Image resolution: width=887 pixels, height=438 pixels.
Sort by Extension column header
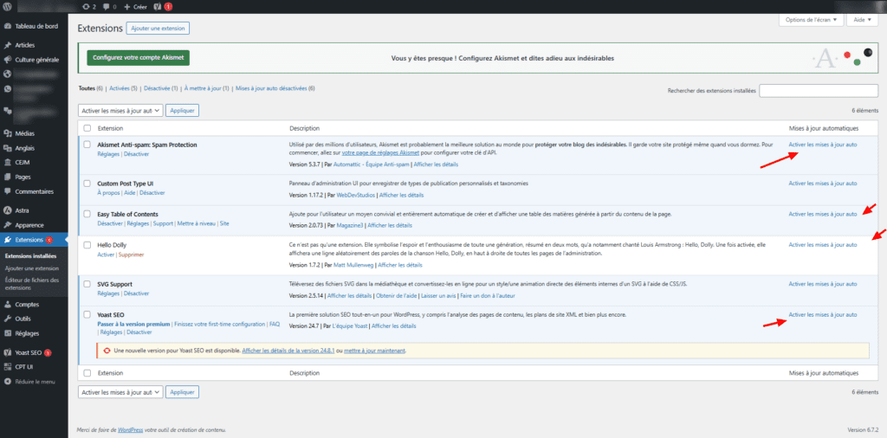click(x=110, y=128)
